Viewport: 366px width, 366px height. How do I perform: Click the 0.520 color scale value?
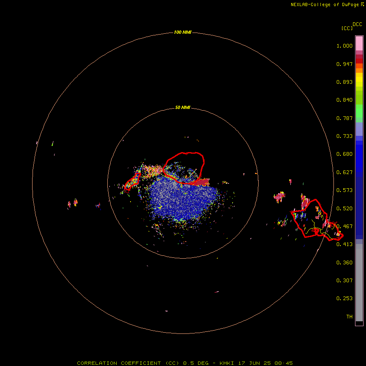pos(344,209)
